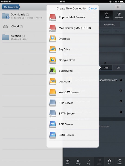Tap the WebDAV Server orange drive icon

(53, 92)
